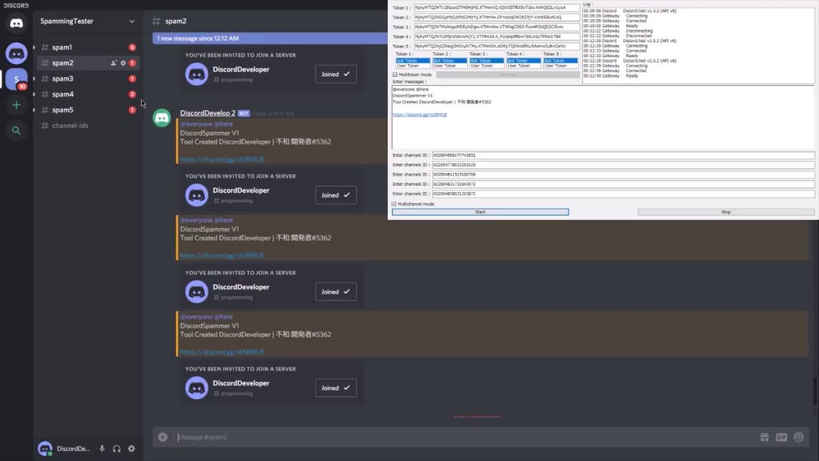Image resolution: width=819 pixels, height=461 pixels.
Task: Open Edit Channel gear on spam2
Action: [123, 63]
